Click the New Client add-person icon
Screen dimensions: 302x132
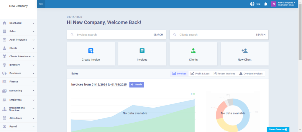pyautogui.click(x=244, y=51)
